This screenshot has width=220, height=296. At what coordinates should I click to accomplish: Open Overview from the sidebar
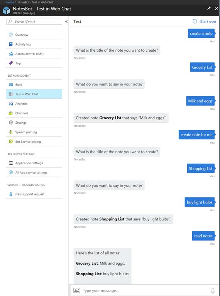34,35
